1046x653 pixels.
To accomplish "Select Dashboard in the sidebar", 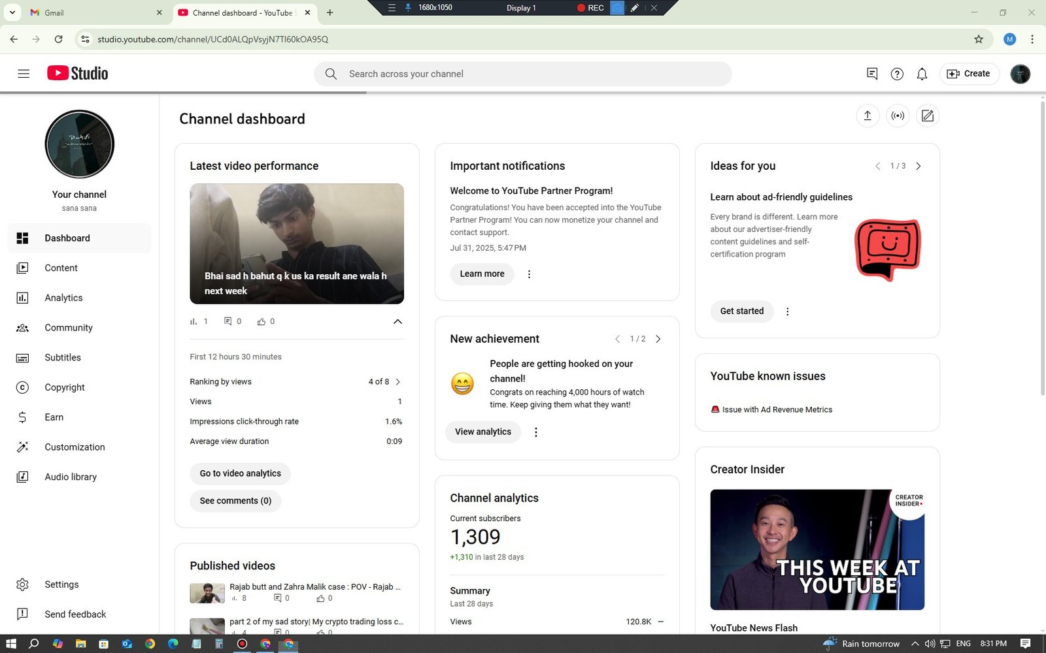I will click(x=80, y=238).
